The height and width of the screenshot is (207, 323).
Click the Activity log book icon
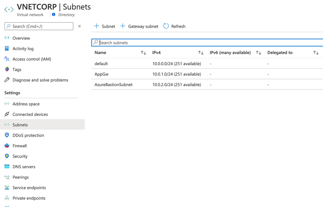(x=7, y=48)
